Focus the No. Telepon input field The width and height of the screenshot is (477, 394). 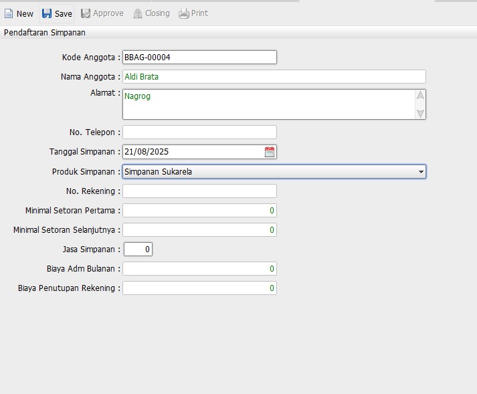tap(199, 132)
